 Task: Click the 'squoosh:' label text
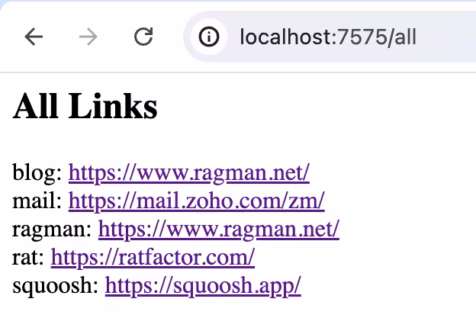56,286
